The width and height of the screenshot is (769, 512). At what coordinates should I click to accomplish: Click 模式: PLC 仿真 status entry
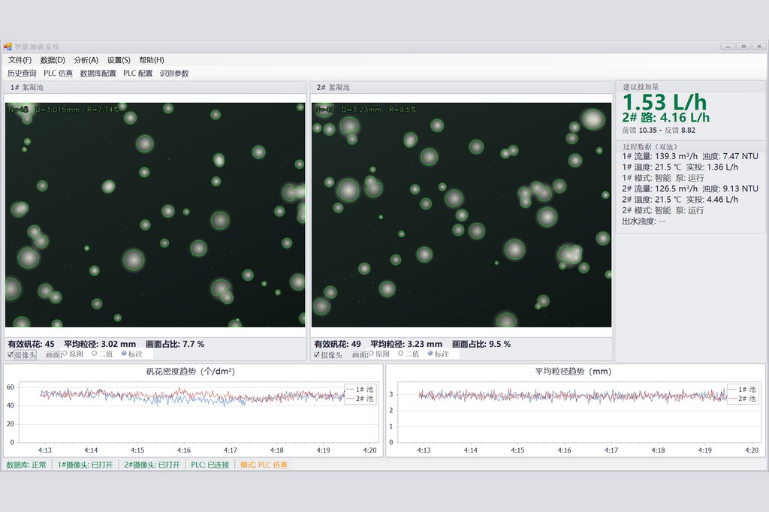point(264,465)
